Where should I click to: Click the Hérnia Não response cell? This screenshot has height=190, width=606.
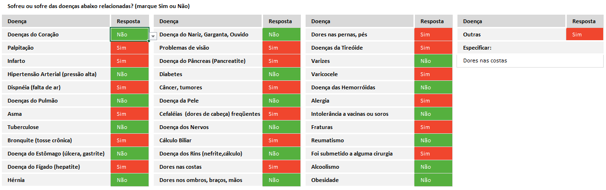[129, 180]
